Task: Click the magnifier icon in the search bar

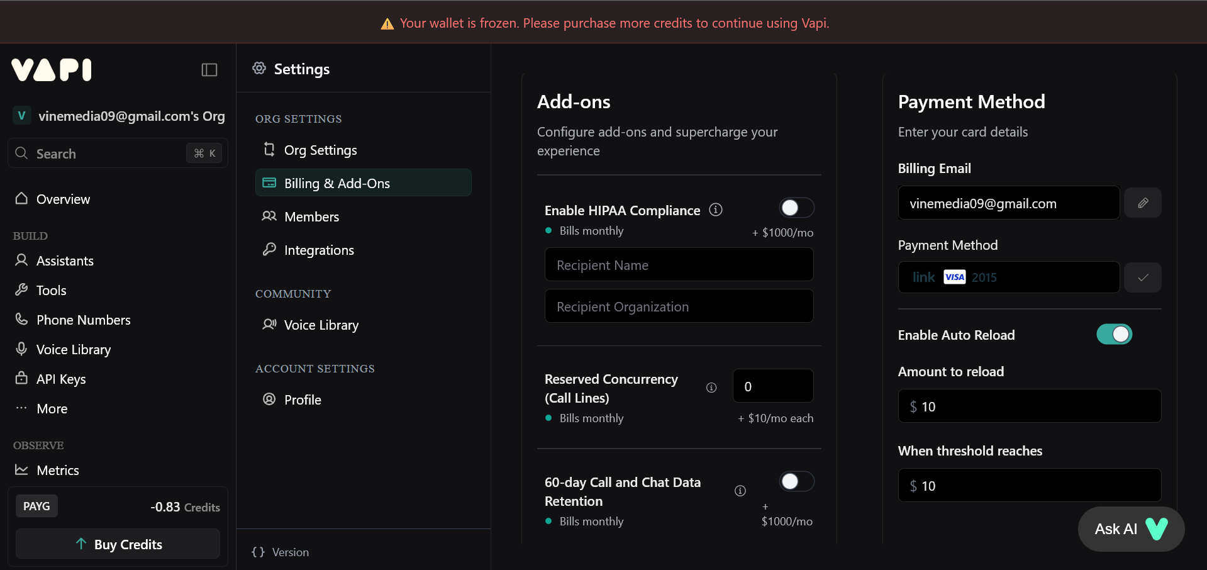Action: (21, 153)
